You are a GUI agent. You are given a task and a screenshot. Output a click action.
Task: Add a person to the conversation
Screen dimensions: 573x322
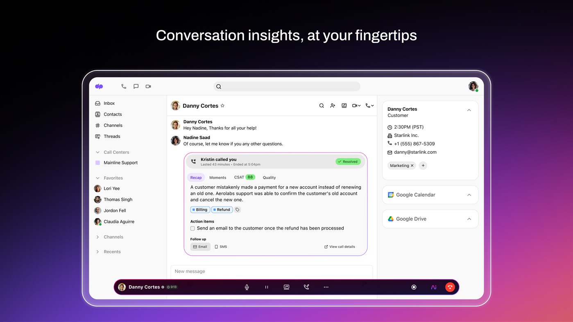333,105
